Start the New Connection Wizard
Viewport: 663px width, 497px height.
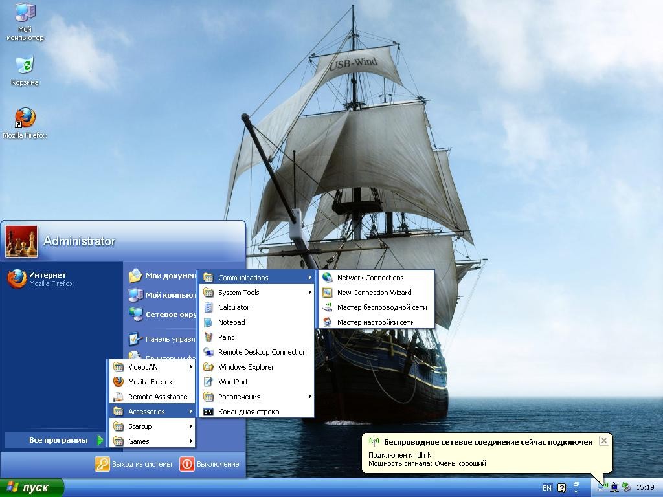point(376,293)
